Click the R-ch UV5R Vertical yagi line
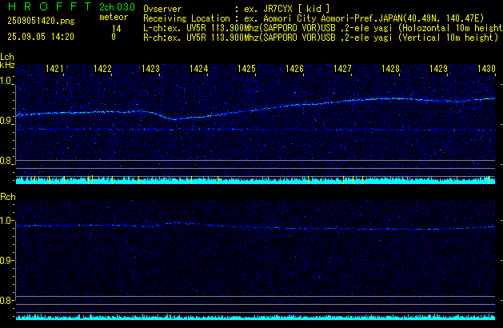503x328 pixels. click(321, 38)
